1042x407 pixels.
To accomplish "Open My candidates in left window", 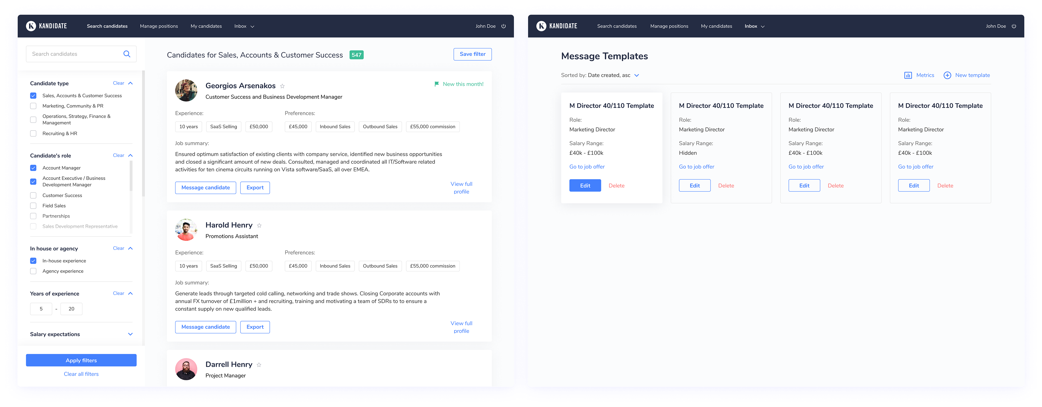I will tap(206, 26).
